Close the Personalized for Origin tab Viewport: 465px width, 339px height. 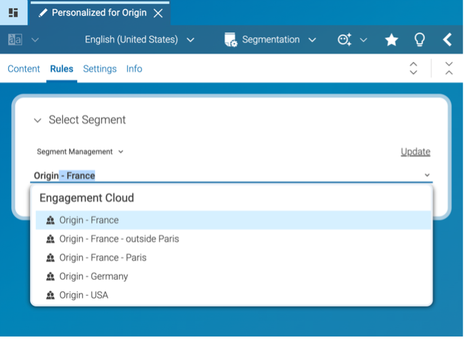(158, 13)
